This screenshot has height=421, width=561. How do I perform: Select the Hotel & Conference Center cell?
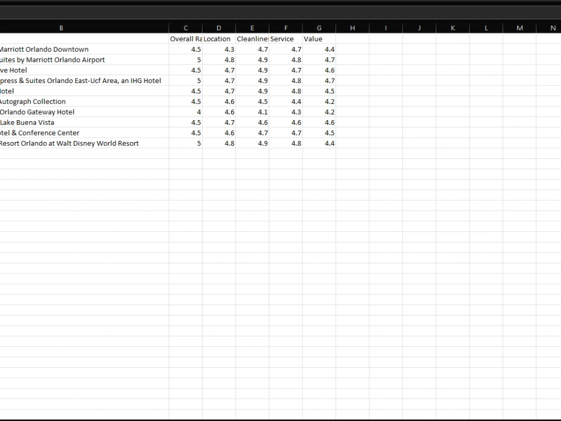[84, 133]
